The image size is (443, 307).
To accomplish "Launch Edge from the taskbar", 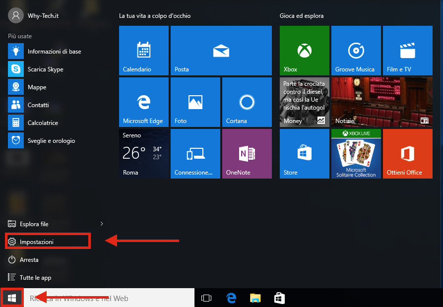I will click(231, 298).
